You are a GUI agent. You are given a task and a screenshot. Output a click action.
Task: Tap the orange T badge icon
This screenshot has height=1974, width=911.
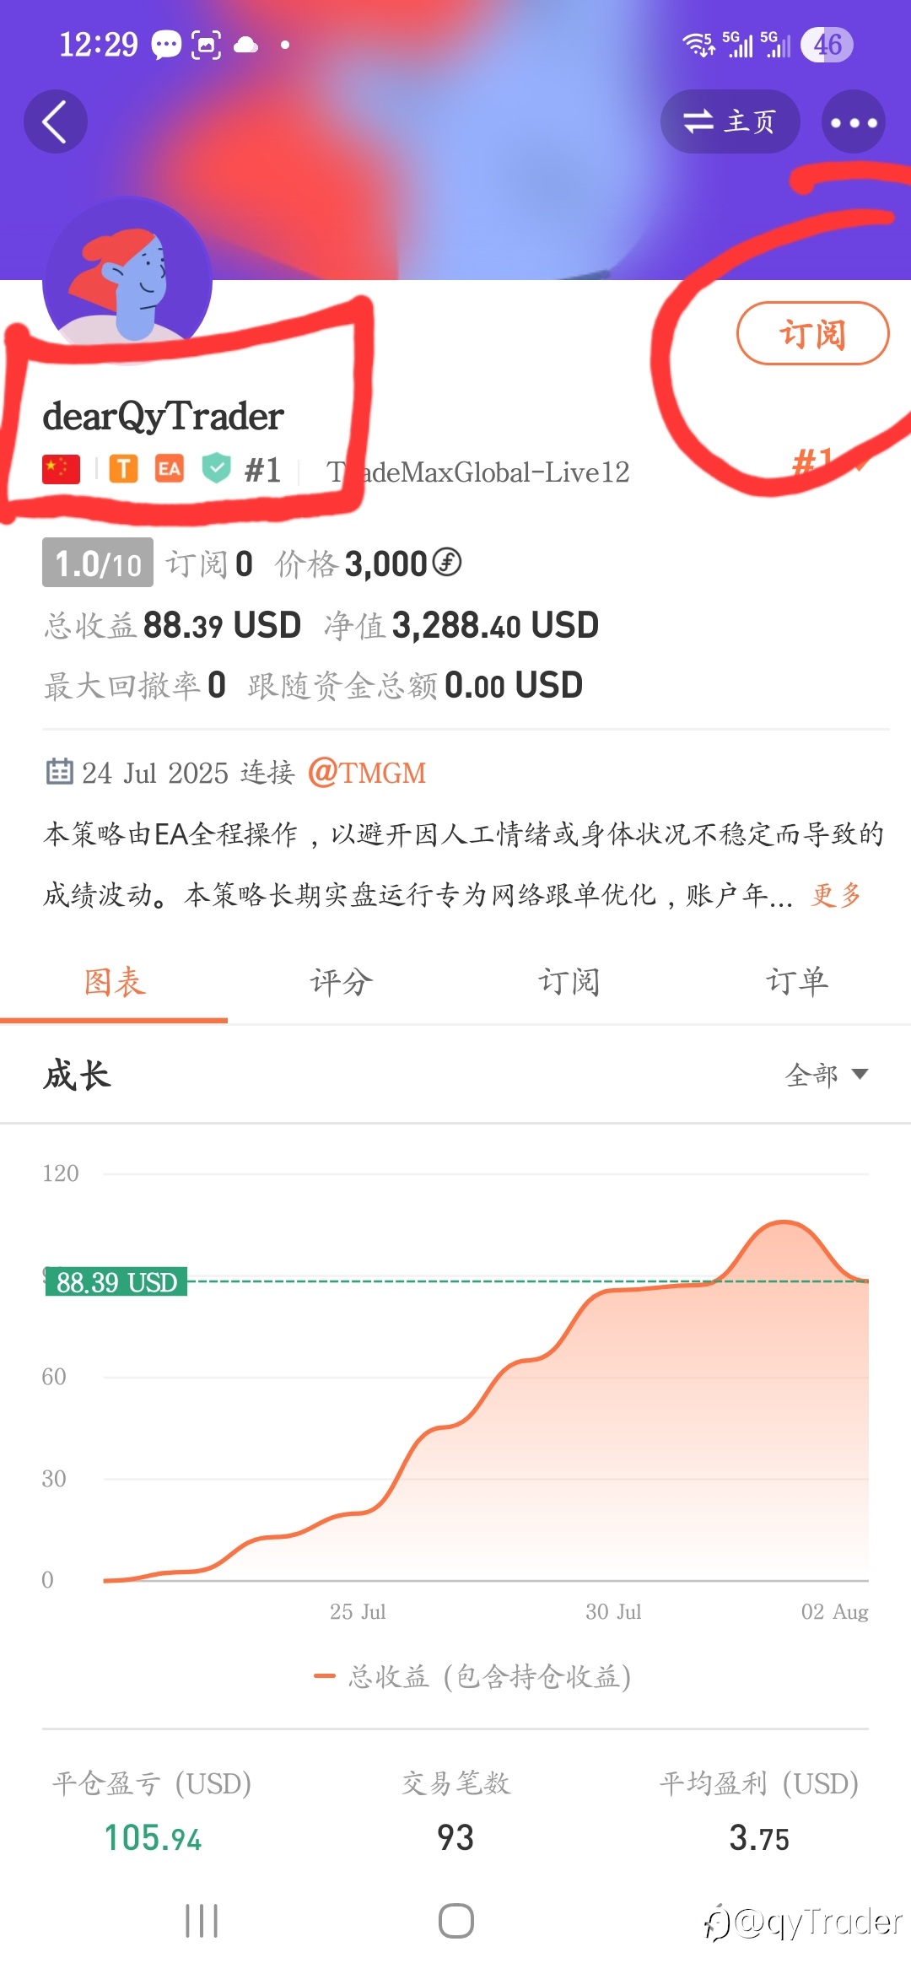click(123, 469)
